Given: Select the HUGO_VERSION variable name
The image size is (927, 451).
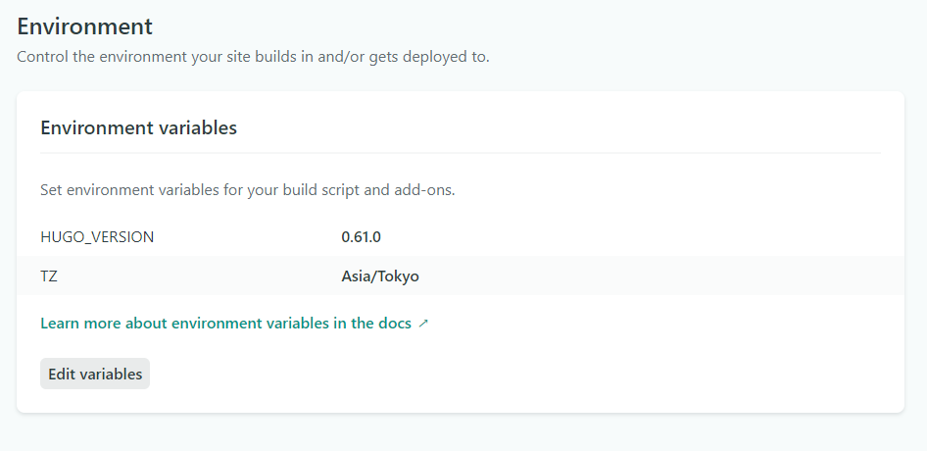Looking at the screenshot, I should [97, 236].
